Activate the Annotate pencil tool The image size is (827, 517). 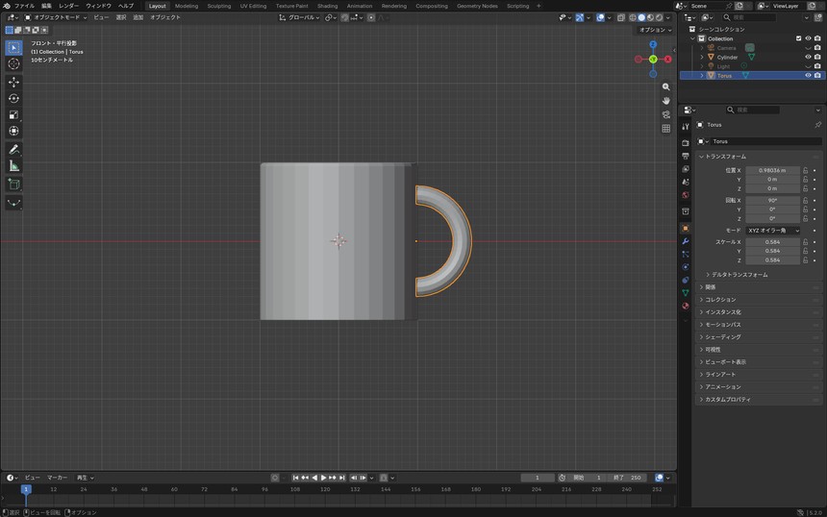13,150
